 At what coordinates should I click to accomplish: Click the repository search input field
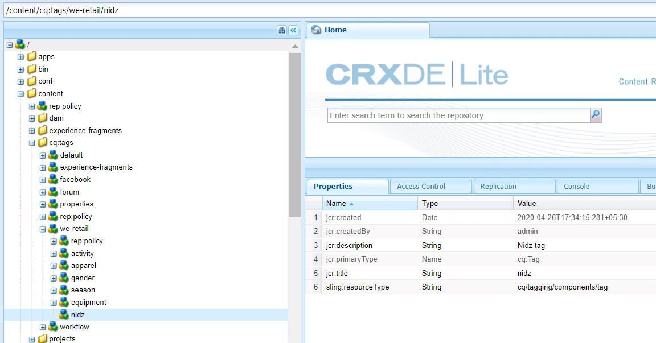coord(459,115)
